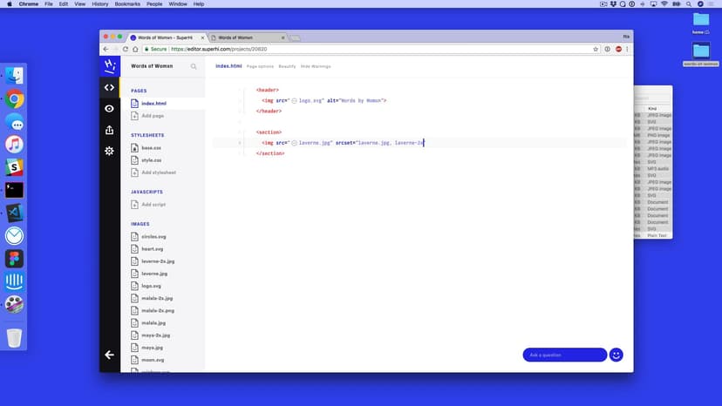Viewport: 722px width, 406px height.
Task: Click the search magnifier beside project name
Action: [x=194, y=66]
